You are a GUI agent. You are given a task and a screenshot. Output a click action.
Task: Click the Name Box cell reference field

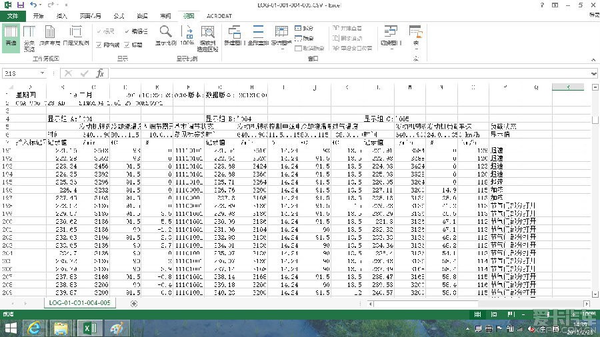(21, 73)
